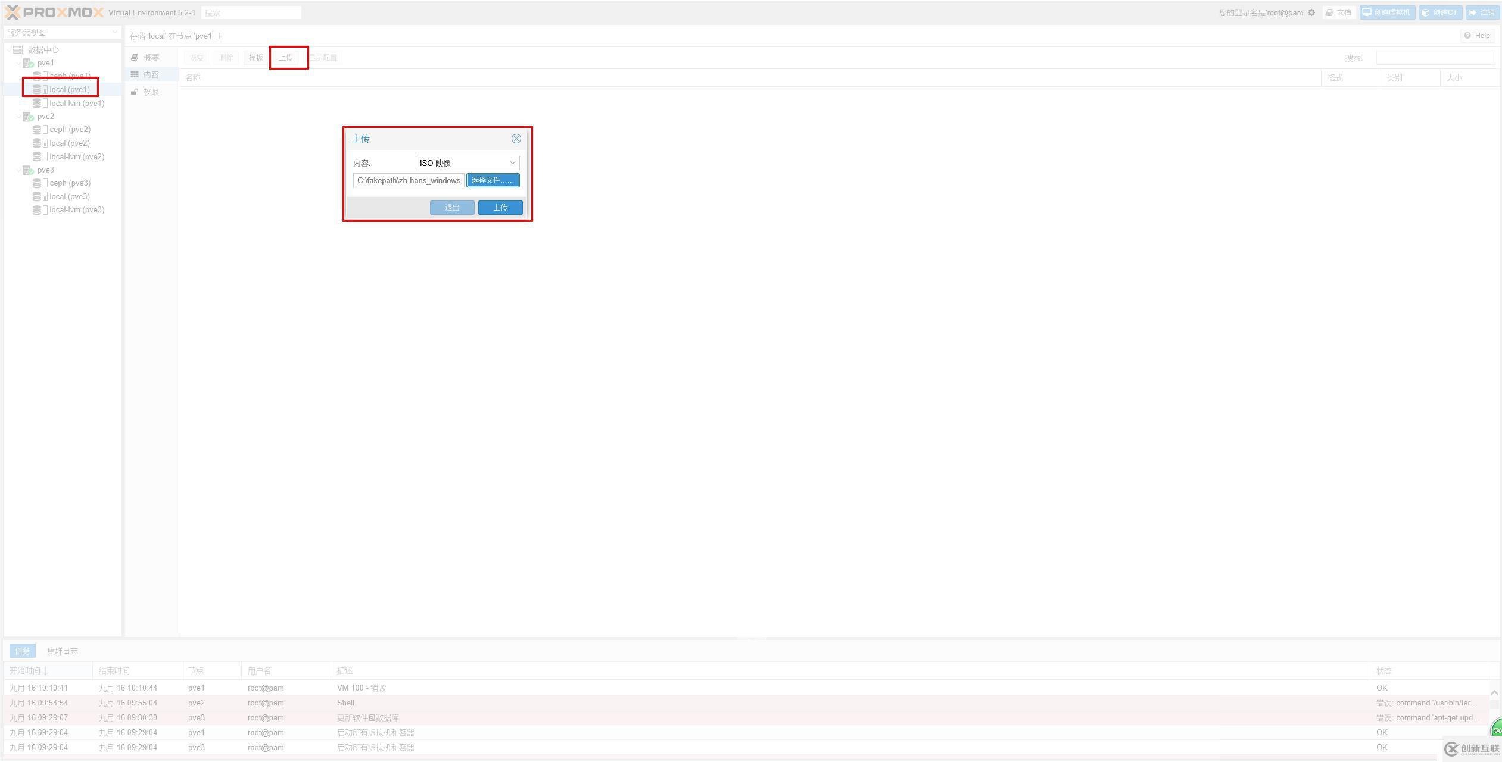Click the 选择文件 file chooser button

[x=493, y=180]
